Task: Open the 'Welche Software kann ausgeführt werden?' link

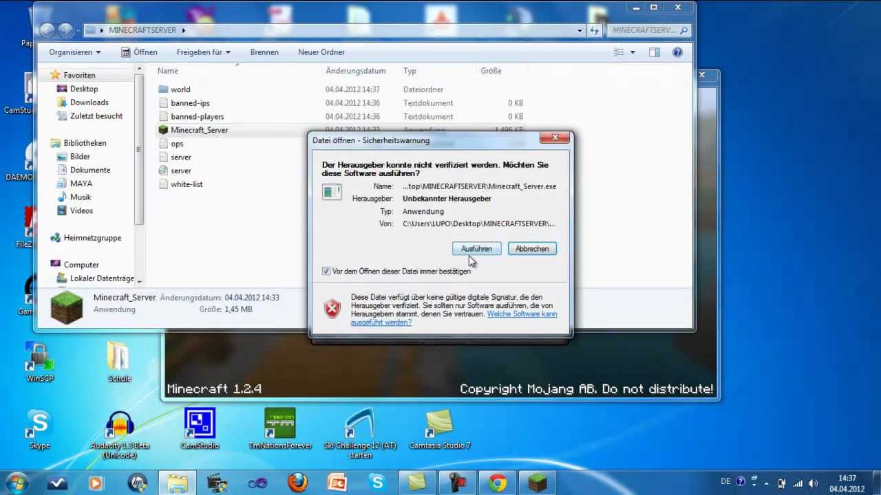Action: click(454, 318)
